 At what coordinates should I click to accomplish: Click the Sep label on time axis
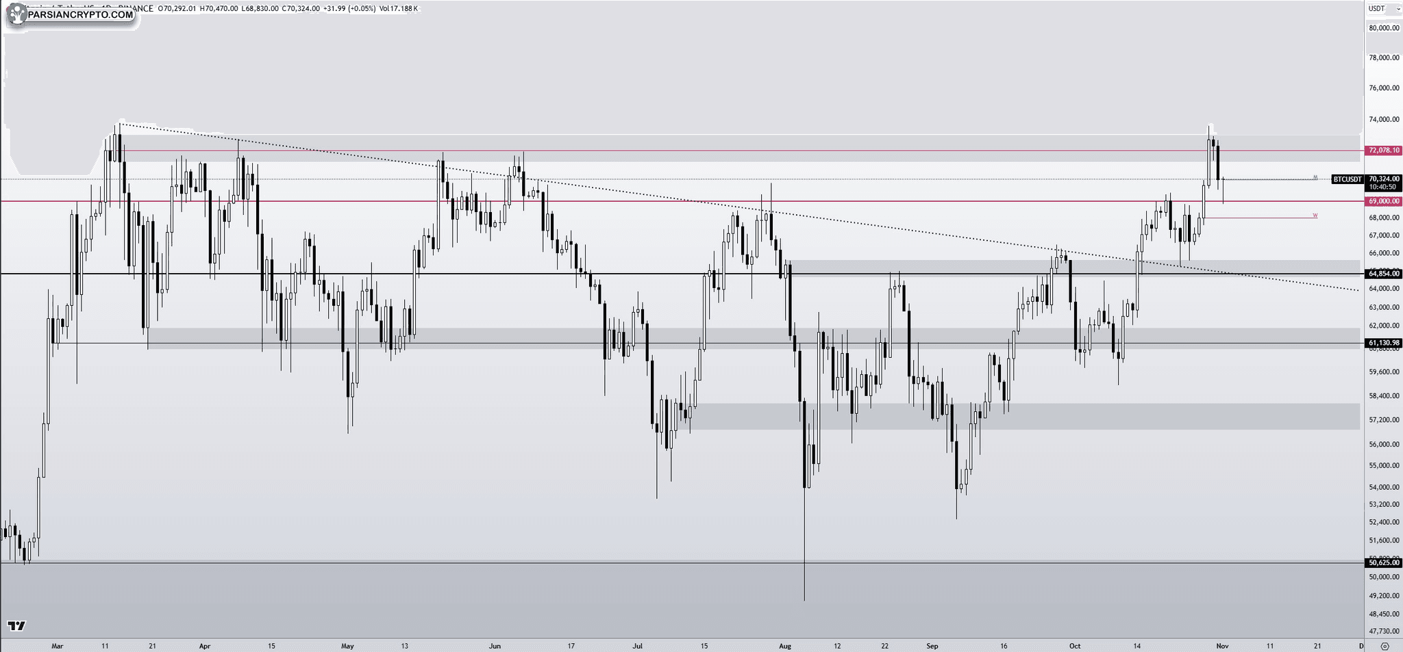932,646
